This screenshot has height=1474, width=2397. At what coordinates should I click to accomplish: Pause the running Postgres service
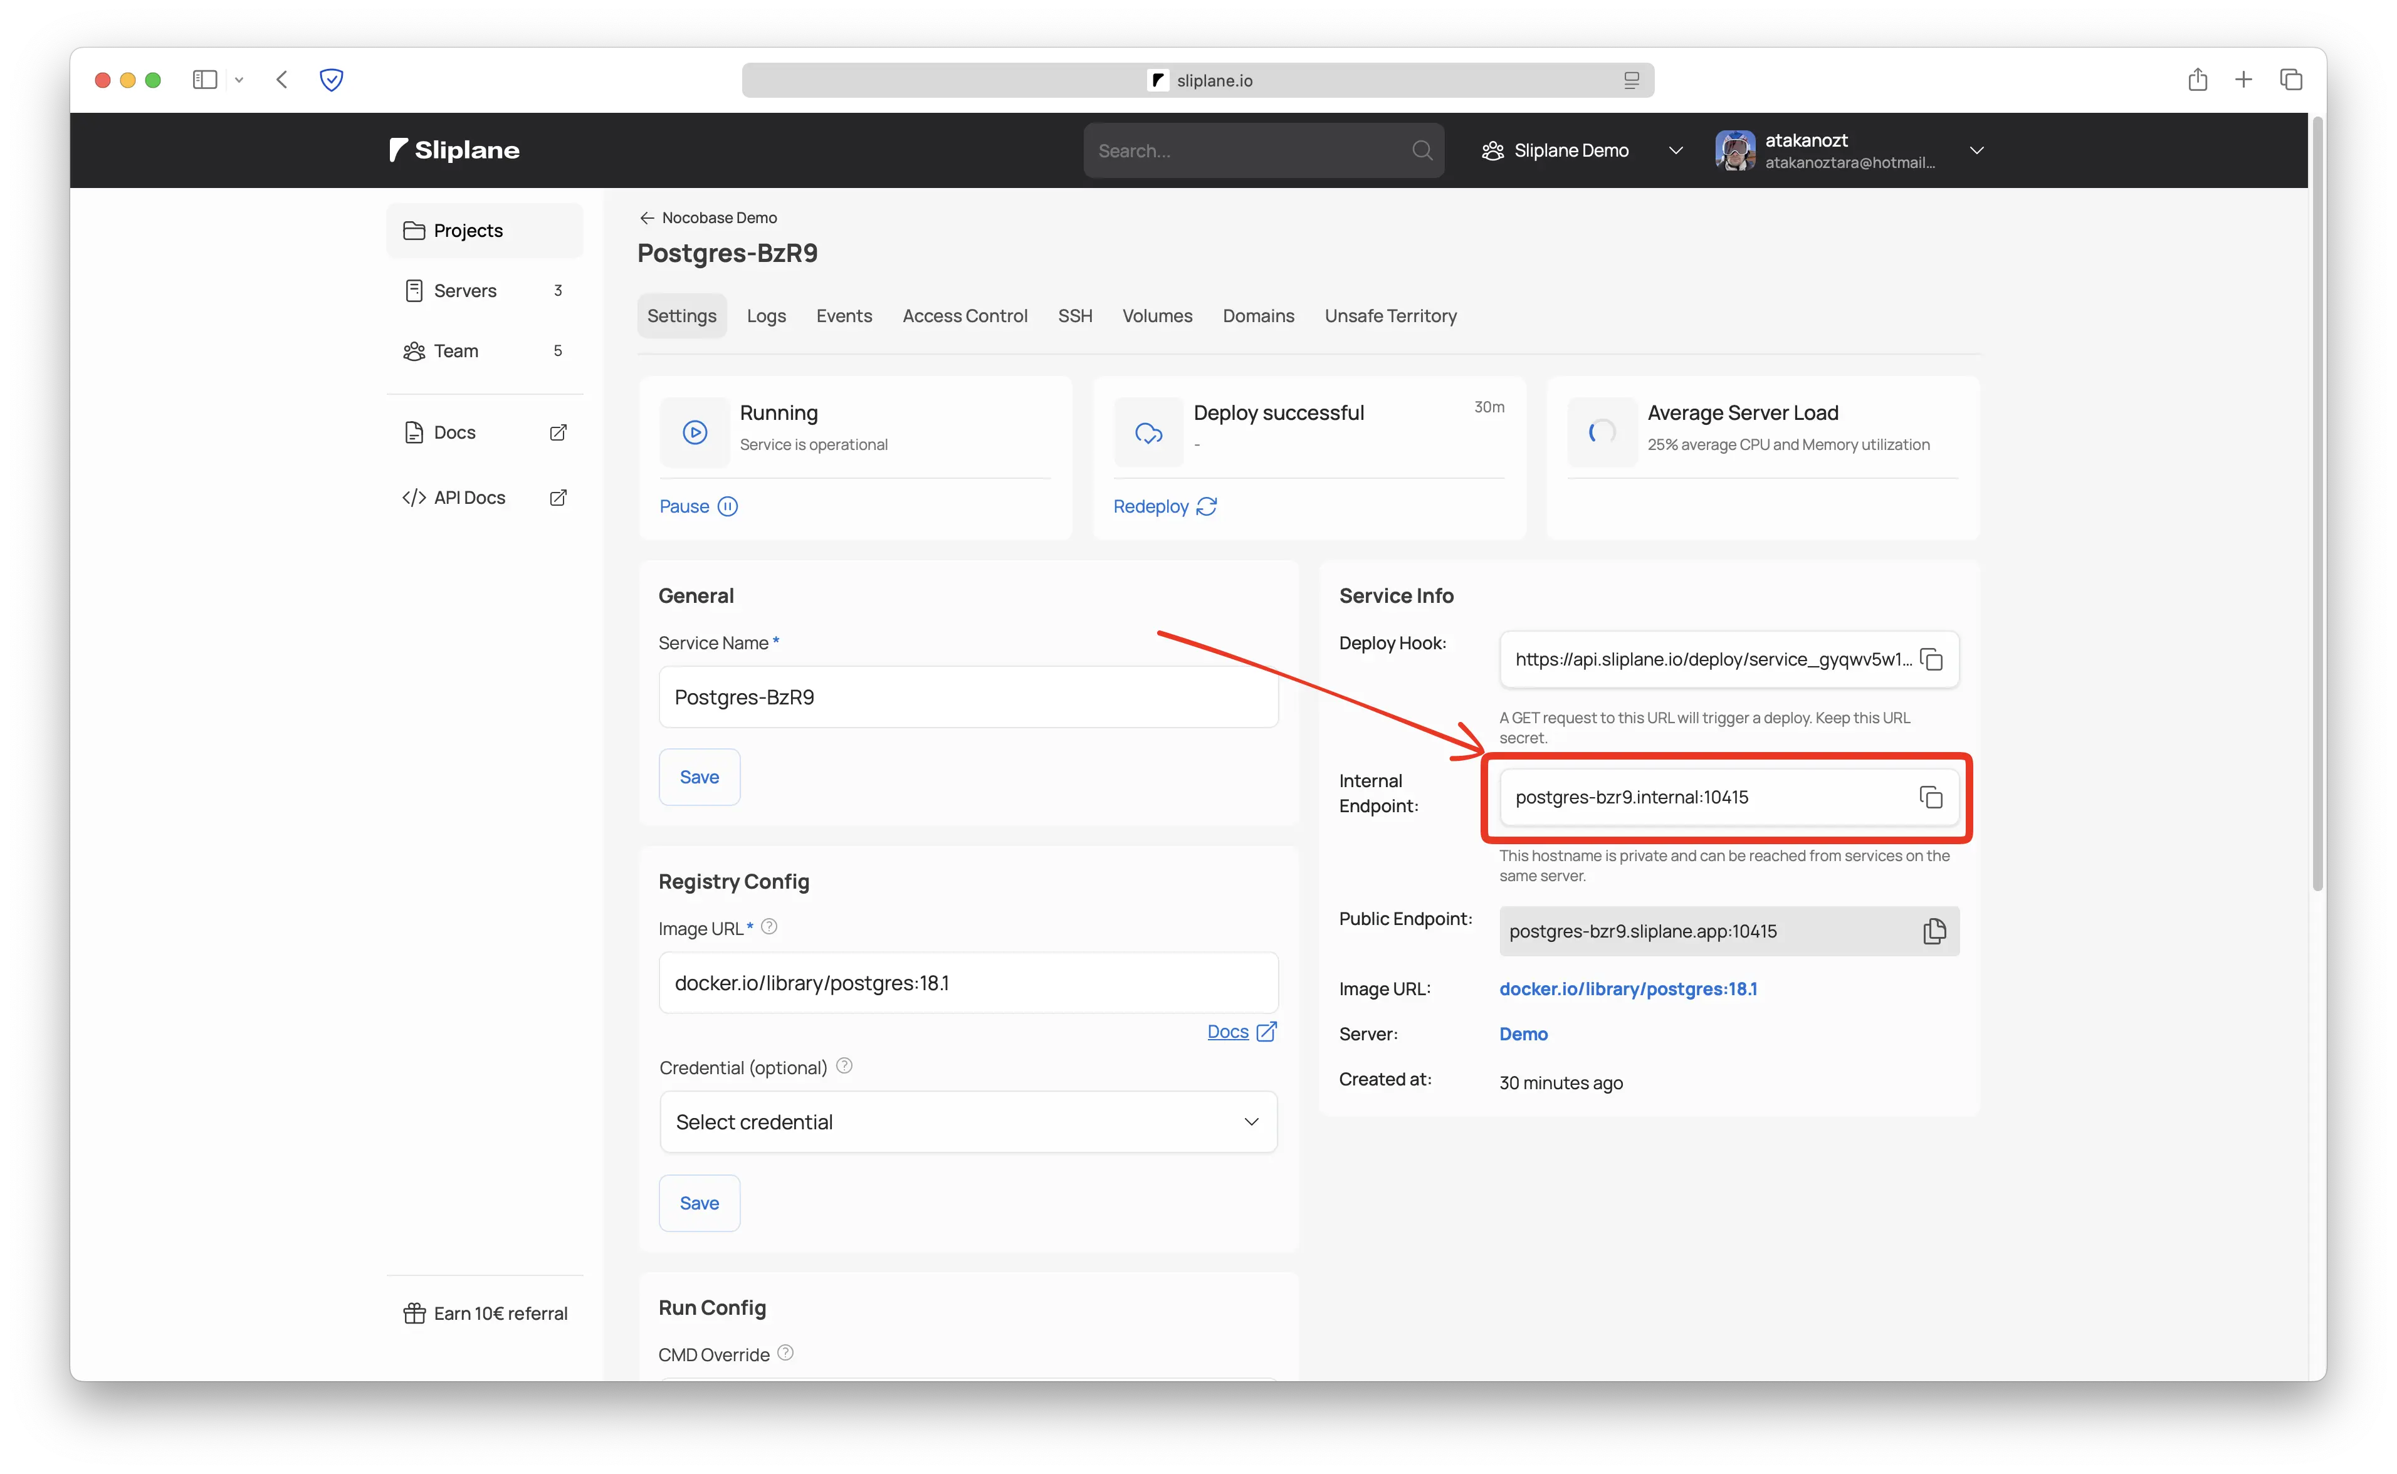coord(698,506)
